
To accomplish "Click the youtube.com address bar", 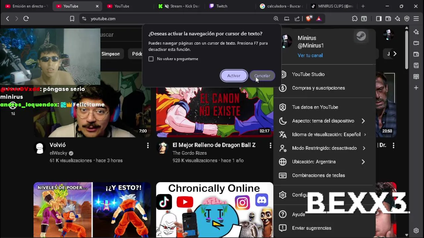I will [176, 19].
